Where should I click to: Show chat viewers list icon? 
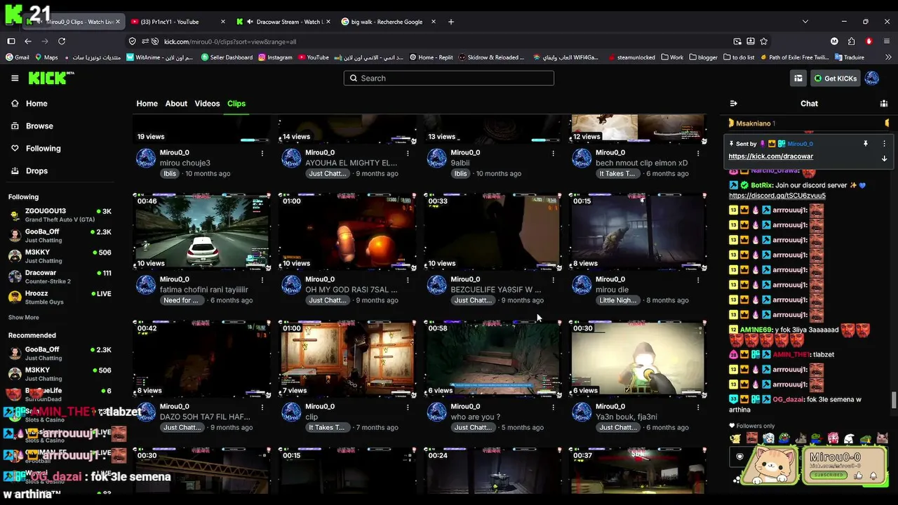pyautogui.click(x=884, y=104)
